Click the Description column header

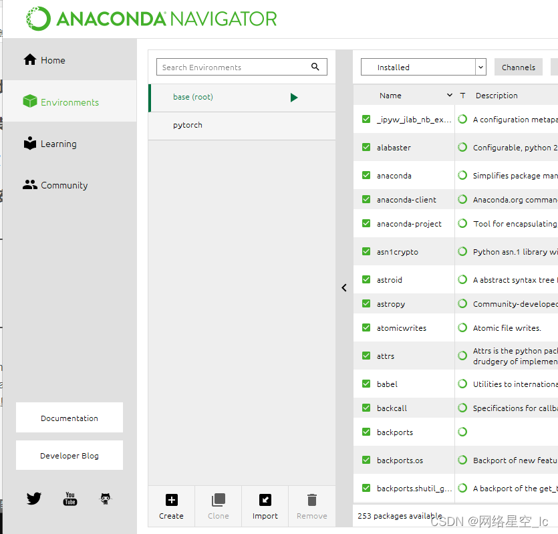(x=497, y=96)
